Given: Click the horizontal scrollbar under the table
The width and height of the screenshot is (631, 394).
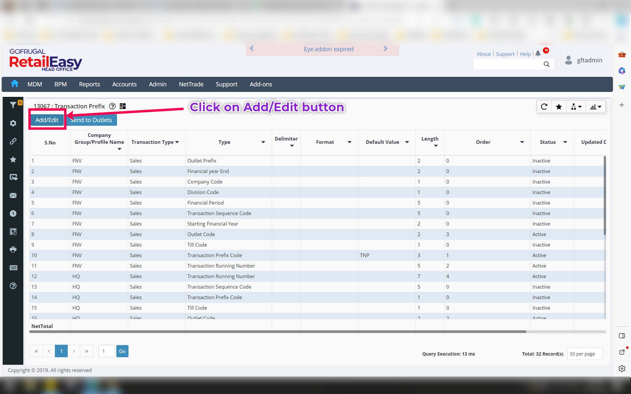Looking at the screenshot, I should click(x=278, y=332).
